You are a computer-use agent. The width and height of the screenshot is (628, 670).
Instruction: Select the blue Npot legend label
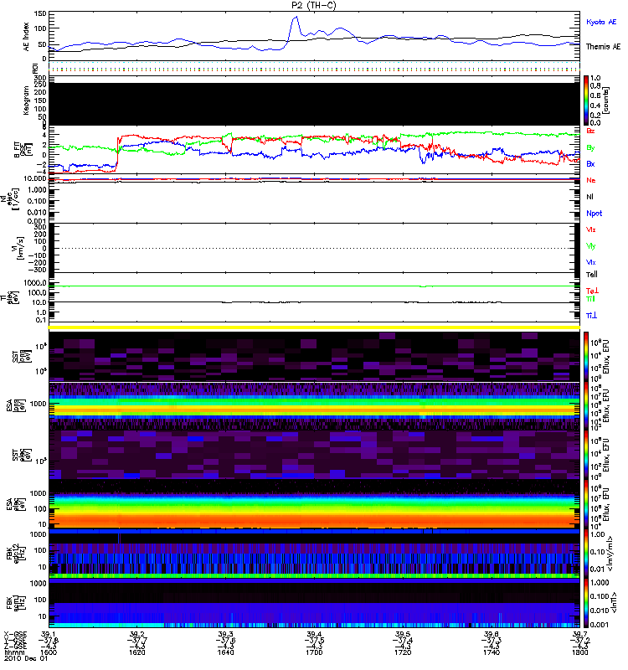click(595, 214)
